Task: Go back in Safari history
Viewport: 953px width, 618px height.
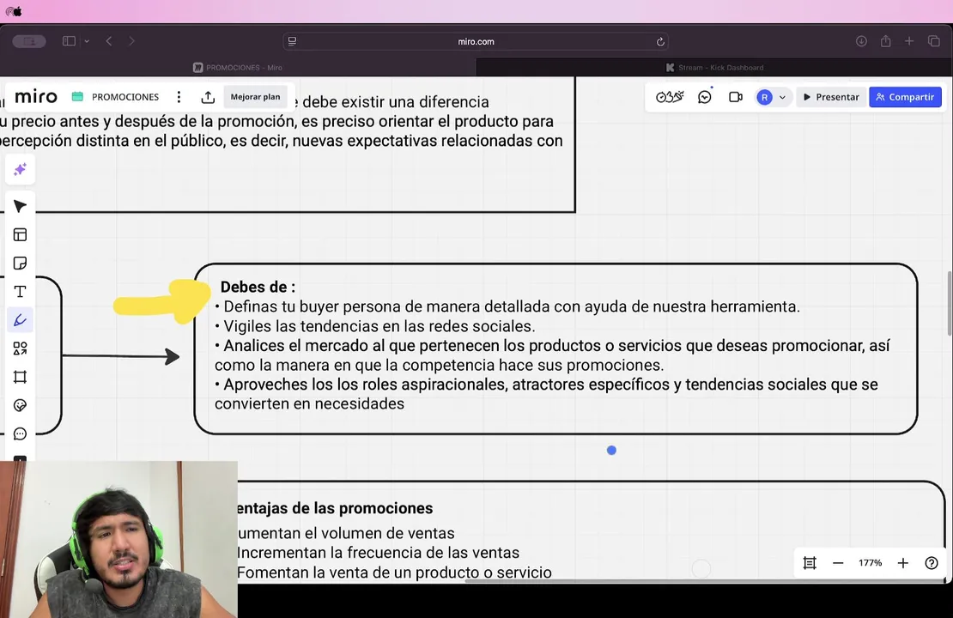Action: pyautogui.click(x=109, y=41)
